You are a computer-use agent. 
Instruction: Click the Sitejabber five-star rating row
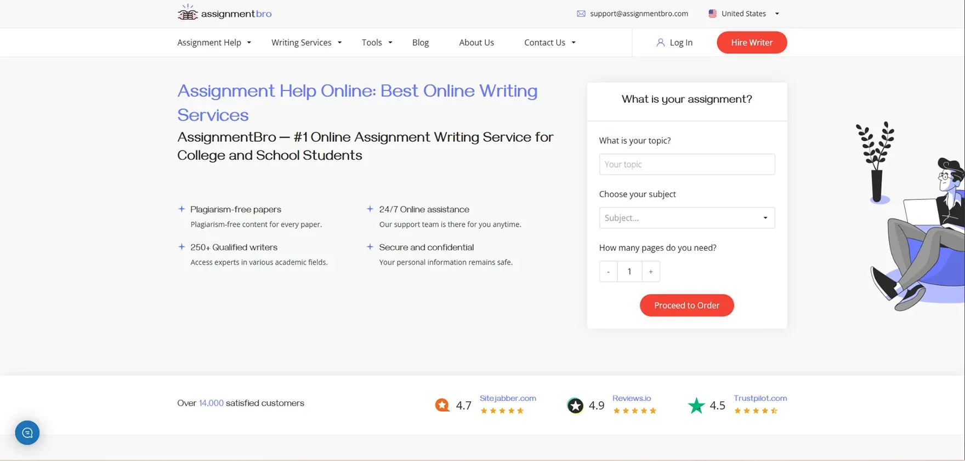click(x=502, y=411)
